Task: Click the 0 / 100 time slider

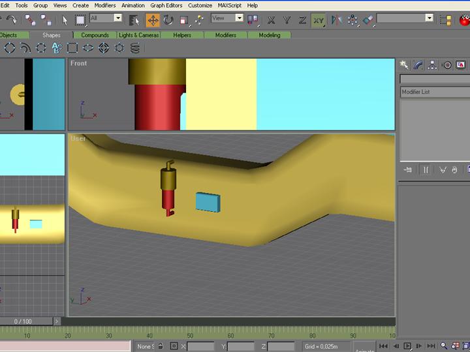Action: tap(23, 321)
